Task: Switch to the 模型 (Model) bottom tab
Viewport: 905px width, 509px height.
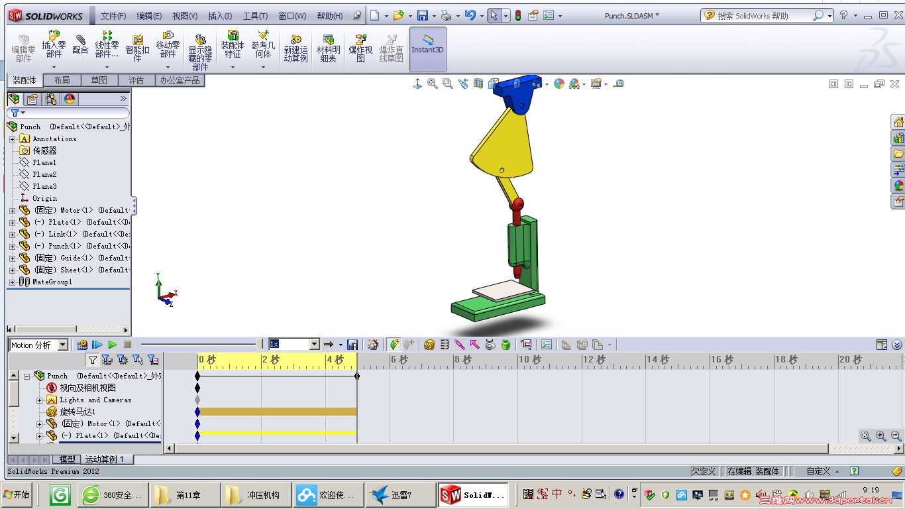Action: [67, 459]
